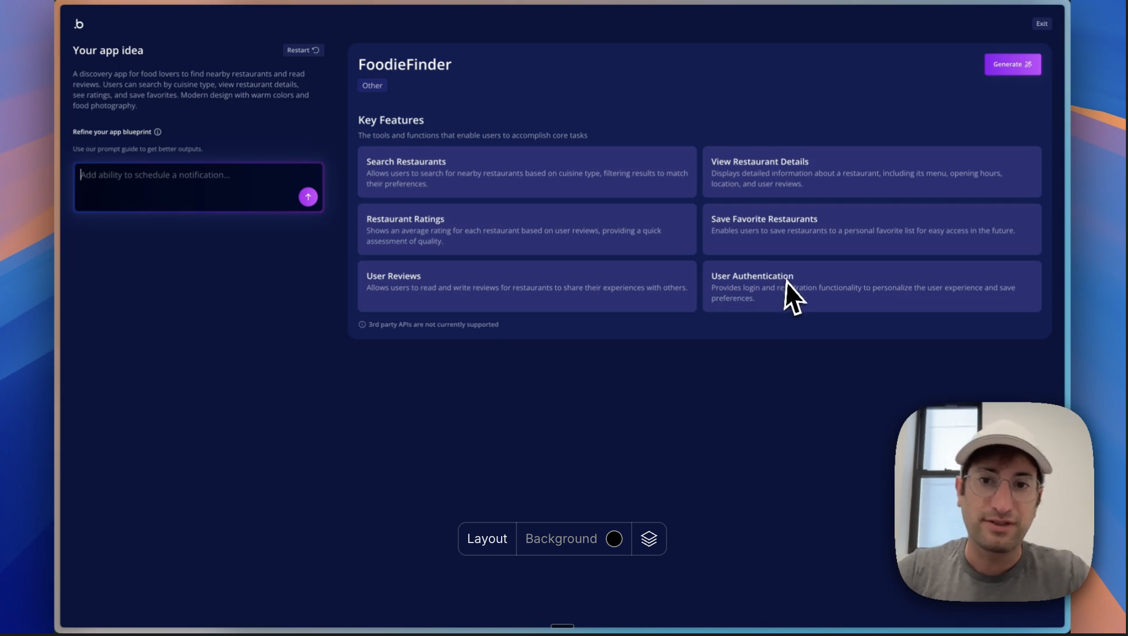Image resolution: width=1128 pixels, height=636 pixels.
Task: Open the prompt guide link
Action: click(x=119, y=149)
